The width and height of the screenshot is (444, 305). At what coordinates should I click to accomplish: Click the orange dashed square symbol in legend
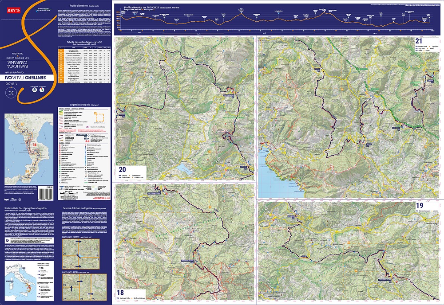click(100, 117)
